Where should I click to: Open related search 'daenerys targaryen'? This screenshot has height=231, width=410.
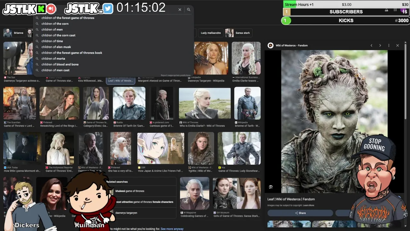point(126,213)
